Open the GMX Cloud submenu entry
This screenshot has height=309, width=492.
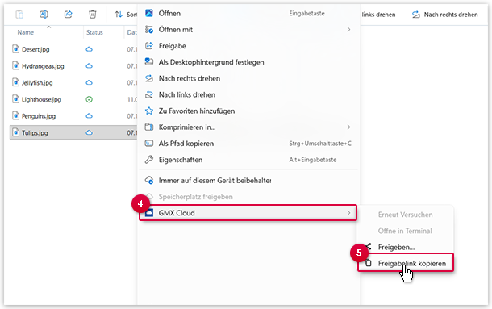coord(248,213)
